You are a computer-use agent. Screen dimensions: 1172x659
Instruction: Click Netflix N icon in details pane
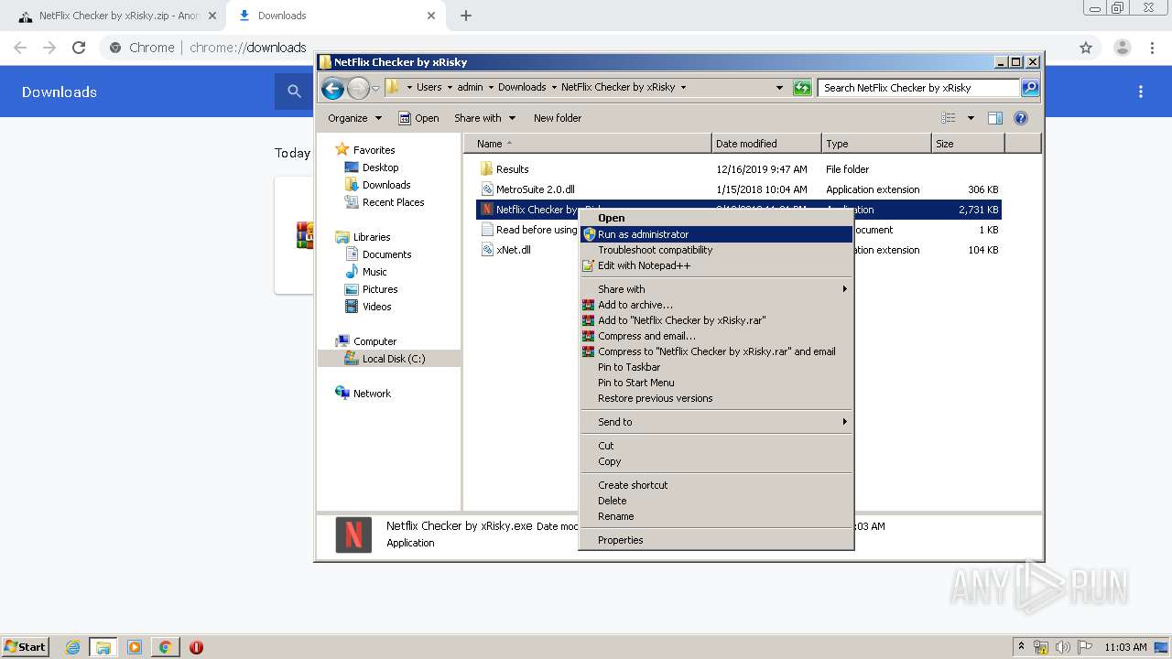pos(353,535)
